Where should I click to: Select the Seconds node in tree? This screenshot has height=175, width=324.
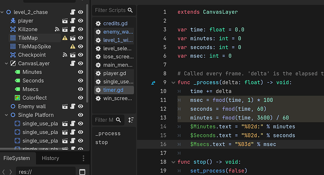point(33,80)
